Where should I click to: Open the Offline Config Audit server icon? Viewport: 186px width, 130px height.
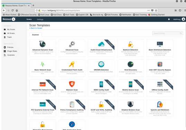click(160, 84)
